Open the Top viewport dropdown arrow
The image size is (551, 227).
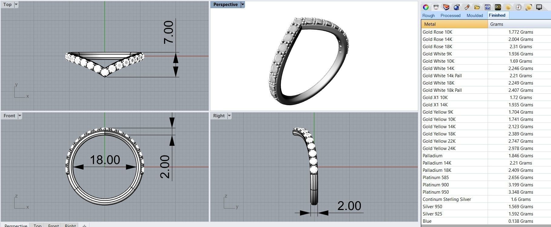(x=16, y=5)
